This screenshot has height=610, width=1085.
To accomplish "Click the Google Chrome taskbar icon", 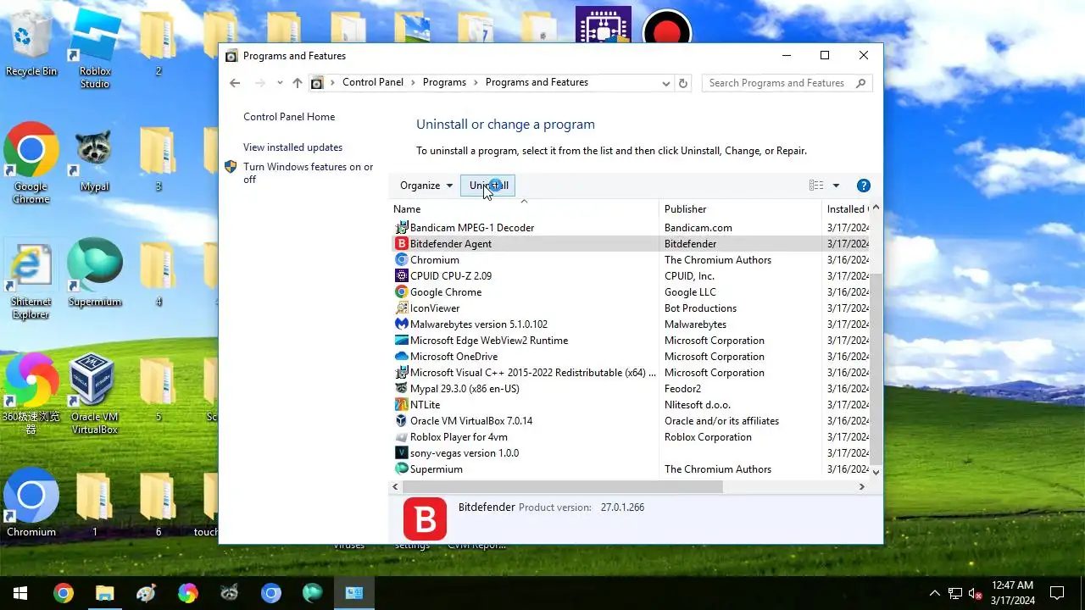I will pos(64,593).
